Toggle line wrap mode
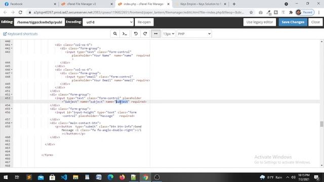Image resolution: width=324 pixels, height=182 pixels. click(156, 34)
